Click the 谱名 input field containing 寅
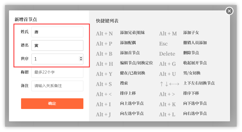This screenshot has height=132, width=242. coord(58,45)
